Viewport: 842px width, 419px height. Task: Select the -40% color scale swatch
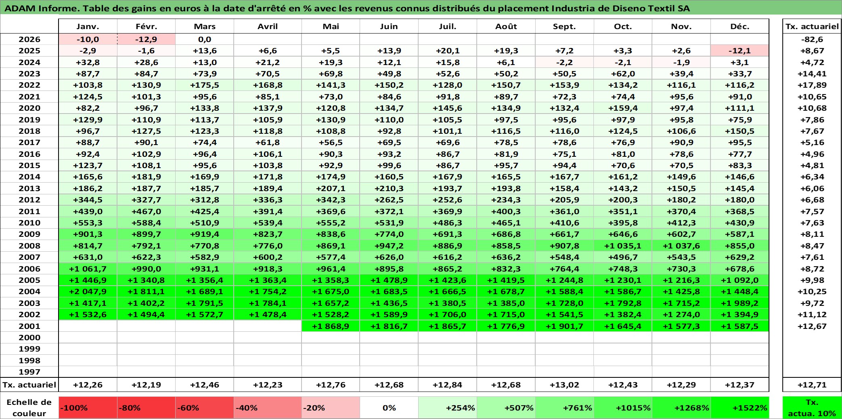click(x=268, y=408)
